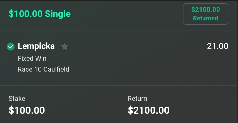
Task: Click the green winning checkmark icon
Action: pos(11,47)
